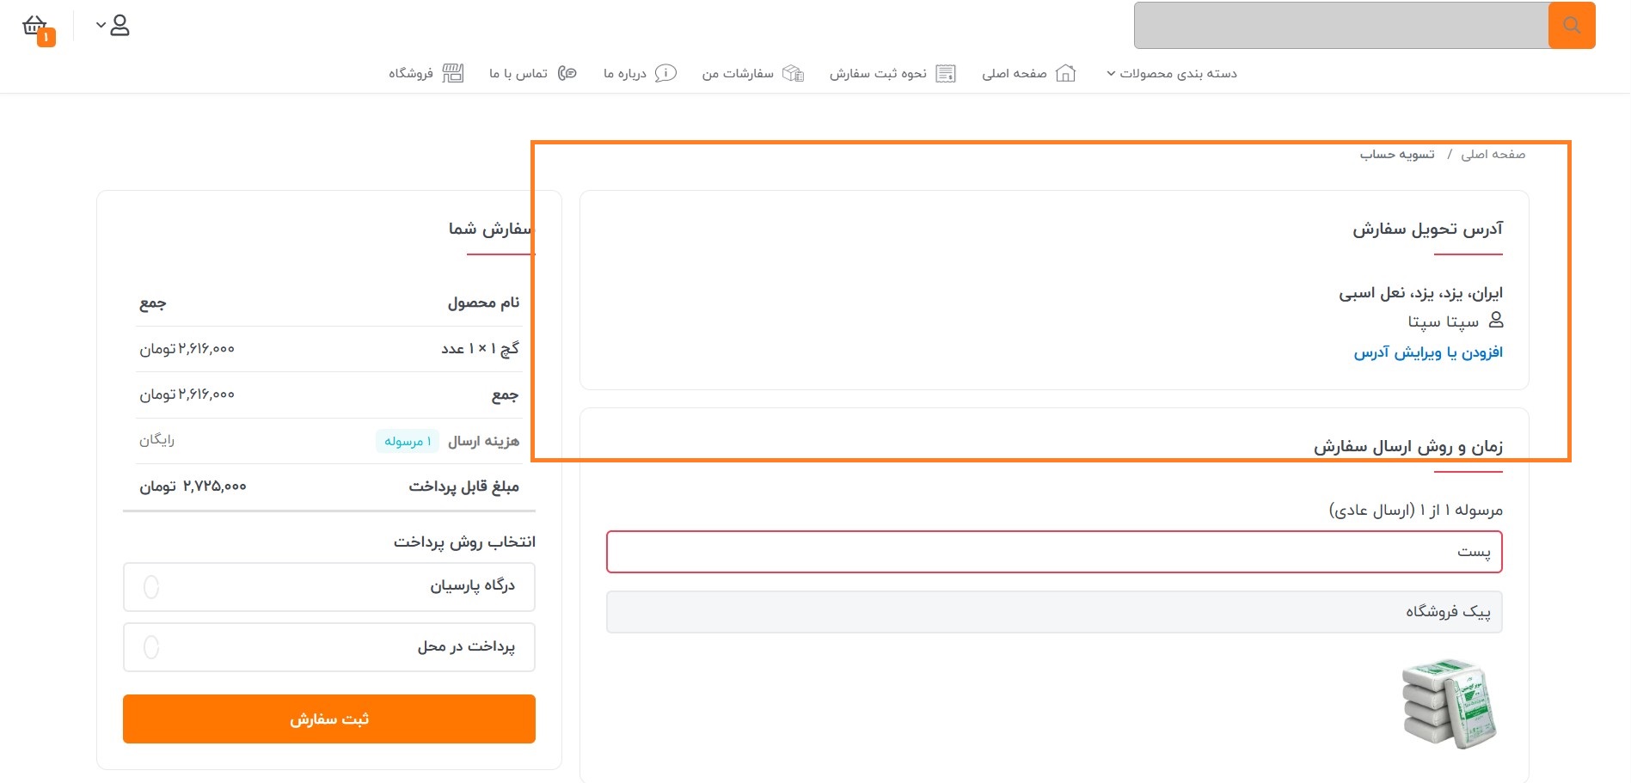Click the gray search input field
The width and height of the screenshot is (1631, 783).
[x=1341, y=25]
